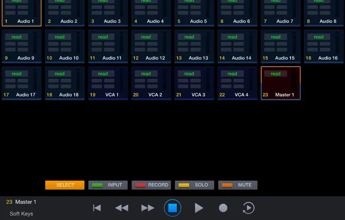Click the read automation label on Master 1
The image size is (345, 220).
pos(276,74)
